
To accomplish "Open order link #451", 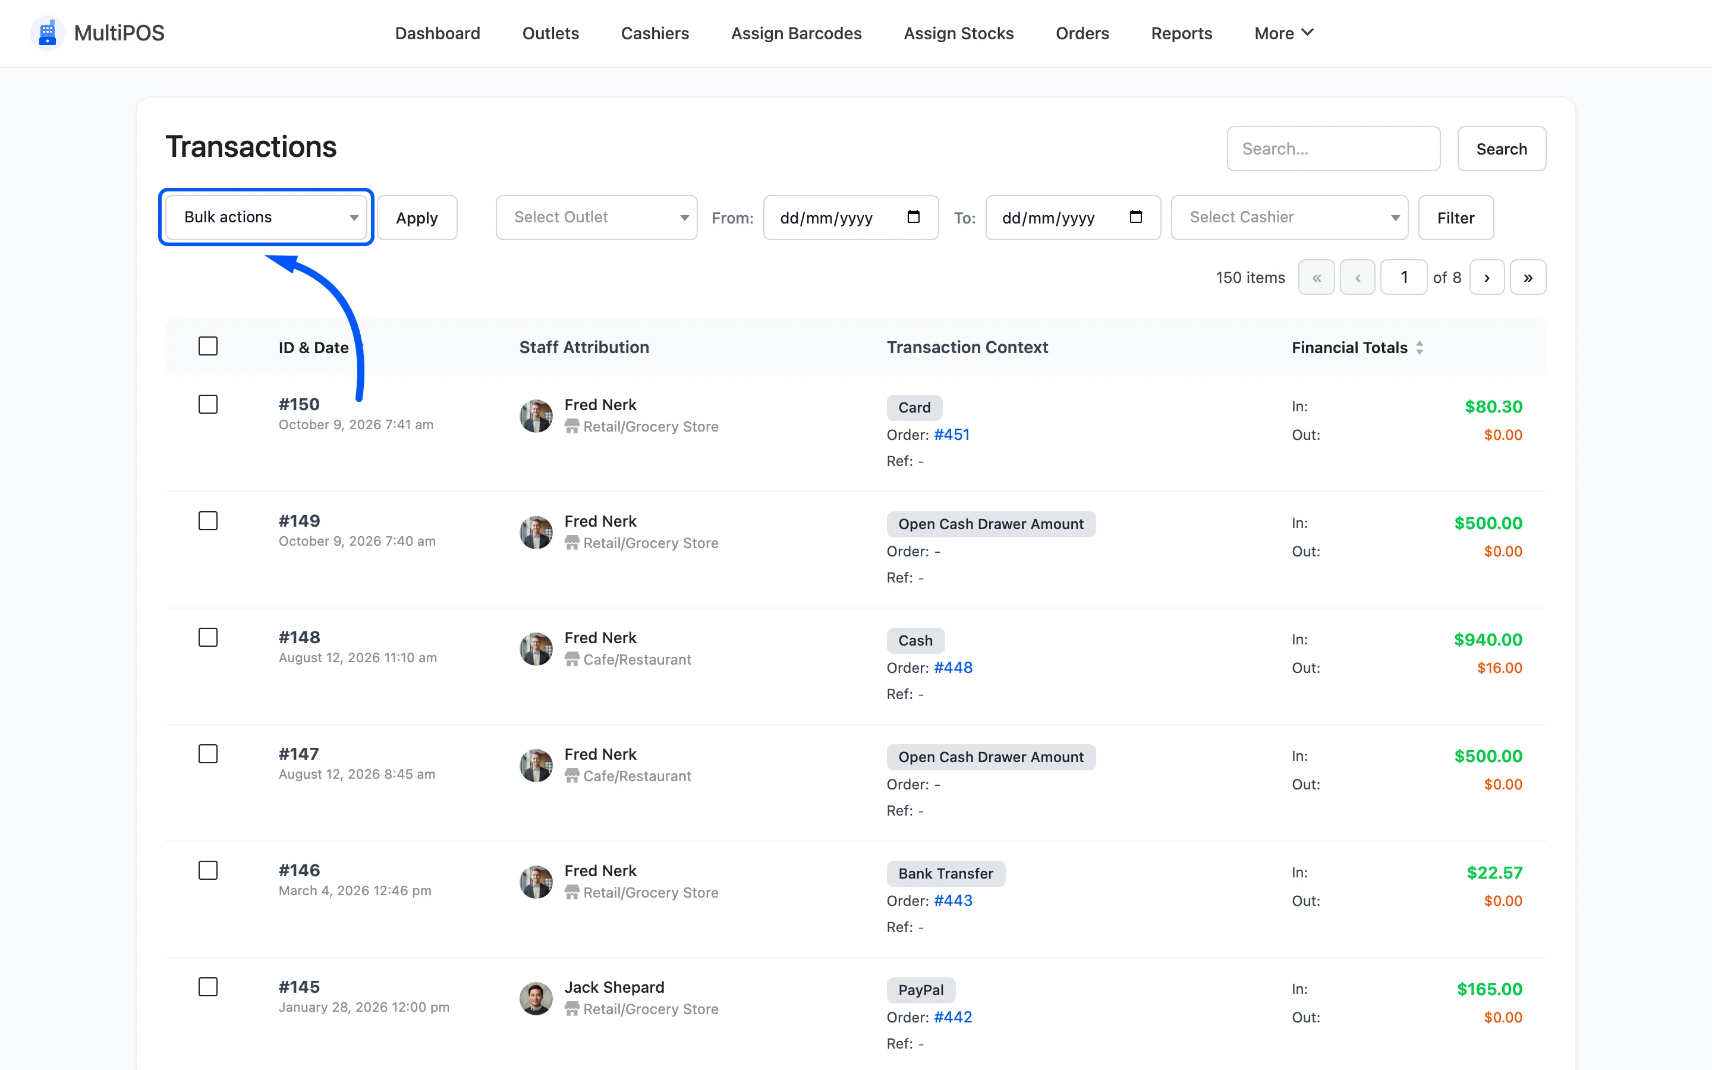I will pos(952,435).
